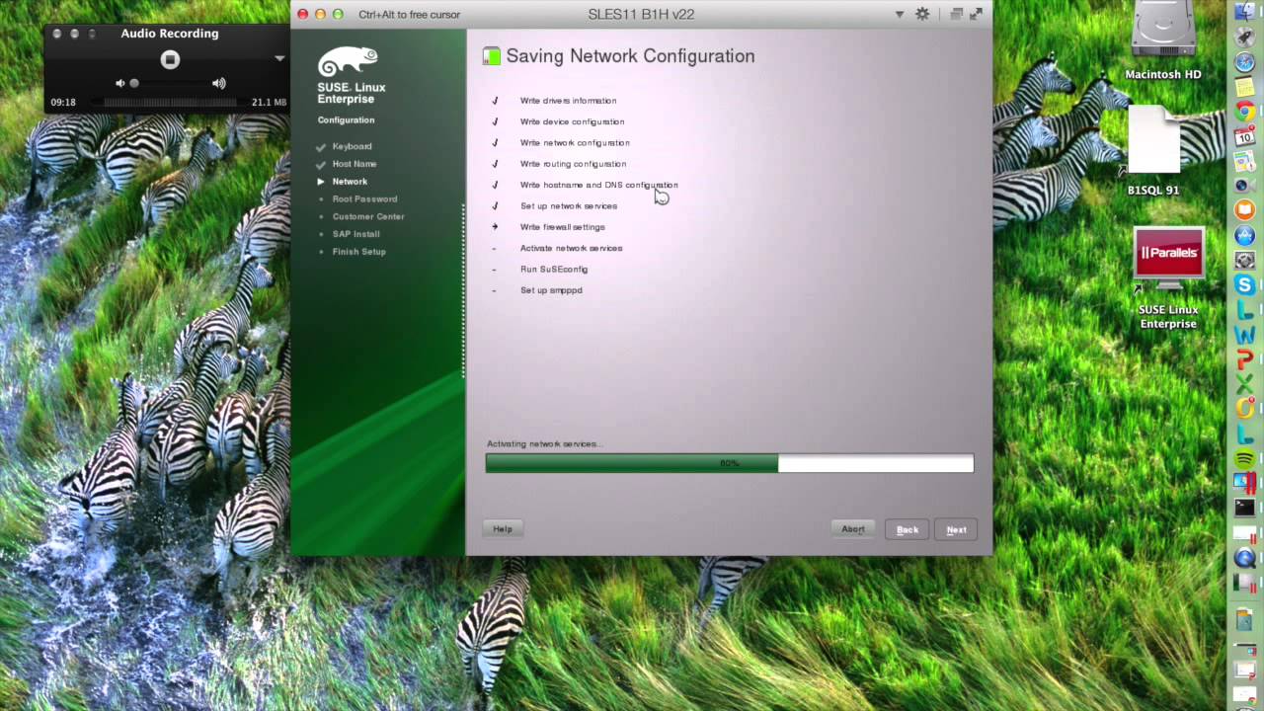The image size is (1264, 711).
Task: Open Spotify in the Dock
Action: (1245, 459)
